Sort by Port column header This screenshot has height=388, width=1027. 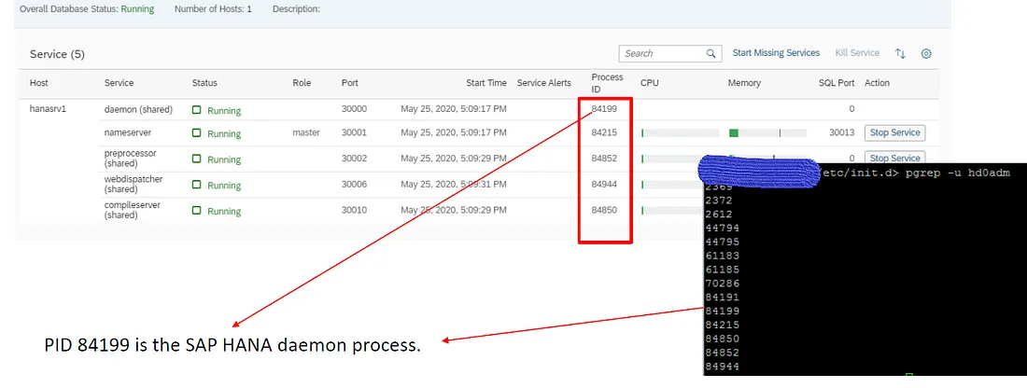(x=350, y=83)
